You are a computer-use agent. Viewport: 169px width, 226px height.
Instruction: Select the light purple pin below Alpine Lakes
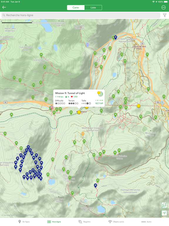pos(87,44)
